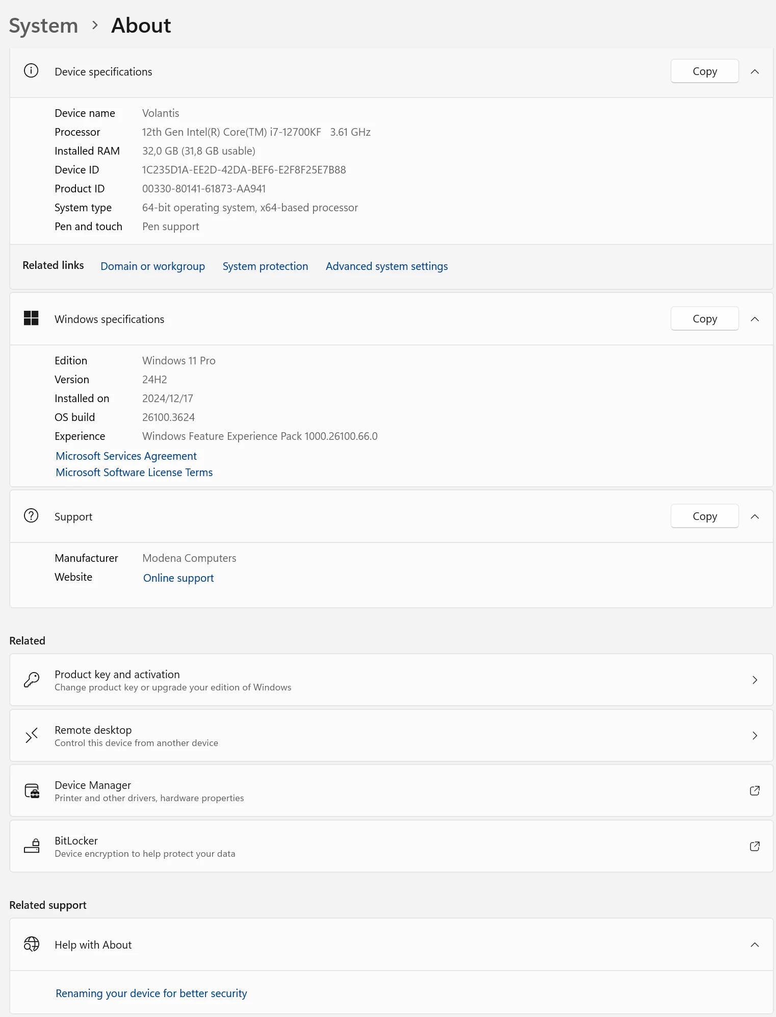The image size is (776, 1017).
Task: Select version value 24H2
Action: 154,380
